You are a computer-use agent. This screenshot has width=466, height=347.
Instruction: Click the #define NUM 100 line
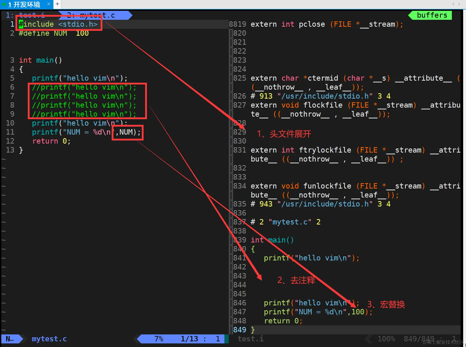54,33
